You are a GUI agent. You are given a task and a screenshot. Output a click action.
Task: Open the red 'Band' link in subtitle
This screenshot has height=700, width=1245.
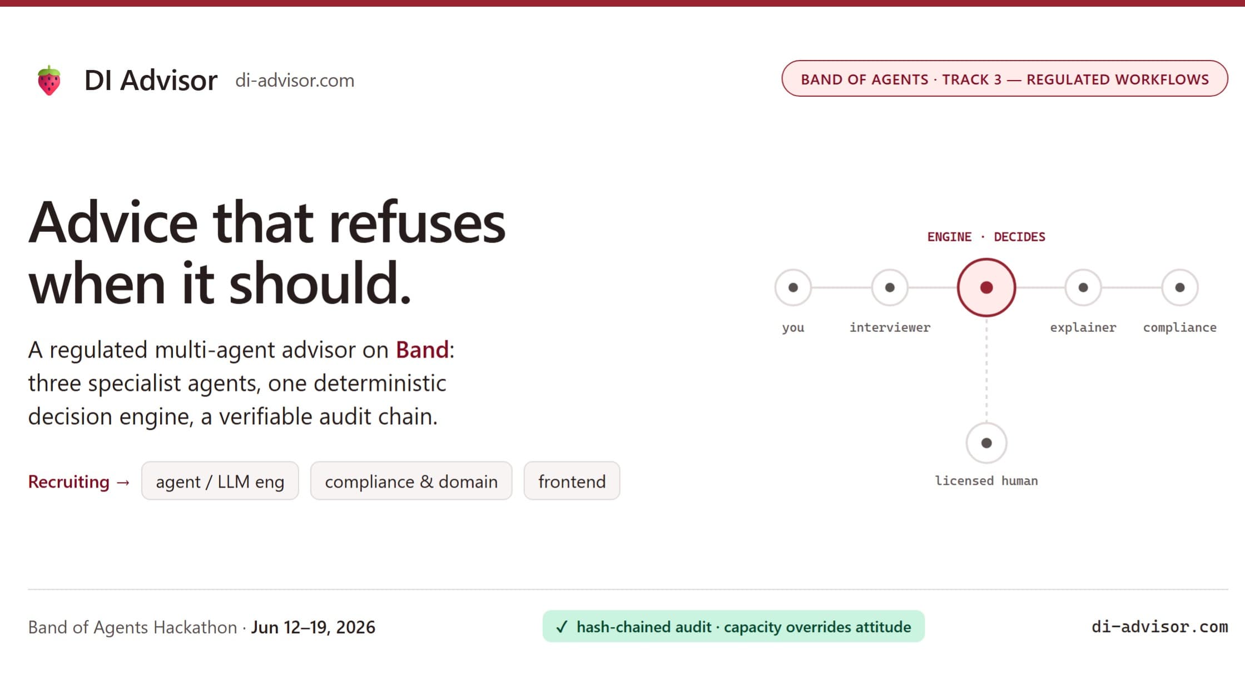422,350
